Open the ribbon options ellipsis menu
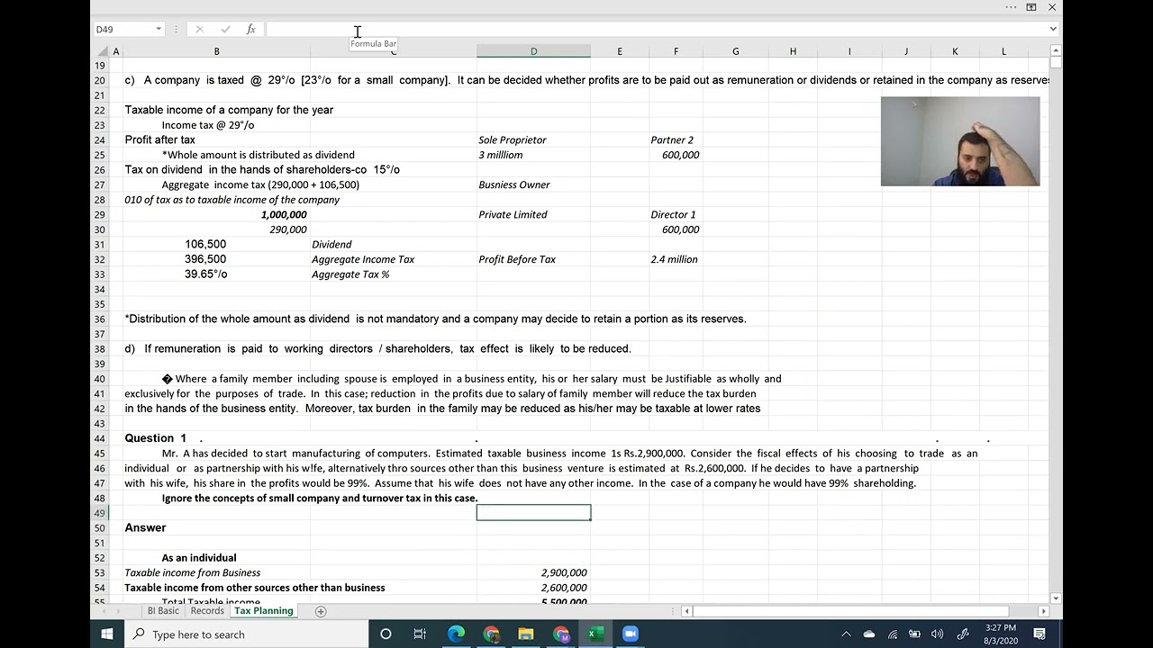The width and height of the screenshot is (1153, 648). pos(1011,7)
